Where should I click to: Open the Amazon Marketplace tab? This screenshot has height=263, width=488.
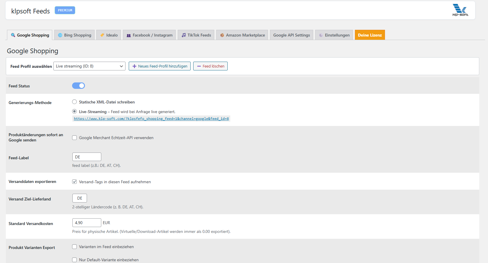click(x=242, y=35)
